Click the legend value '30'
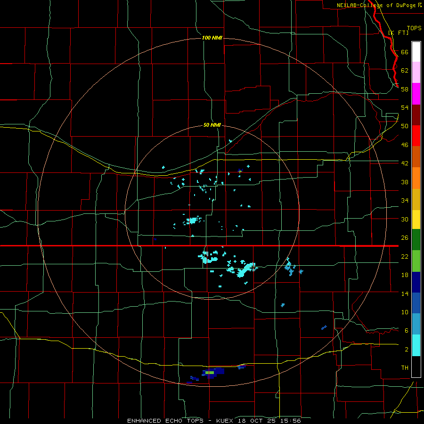This screenshot has height=424, width=424. [405, 219]
